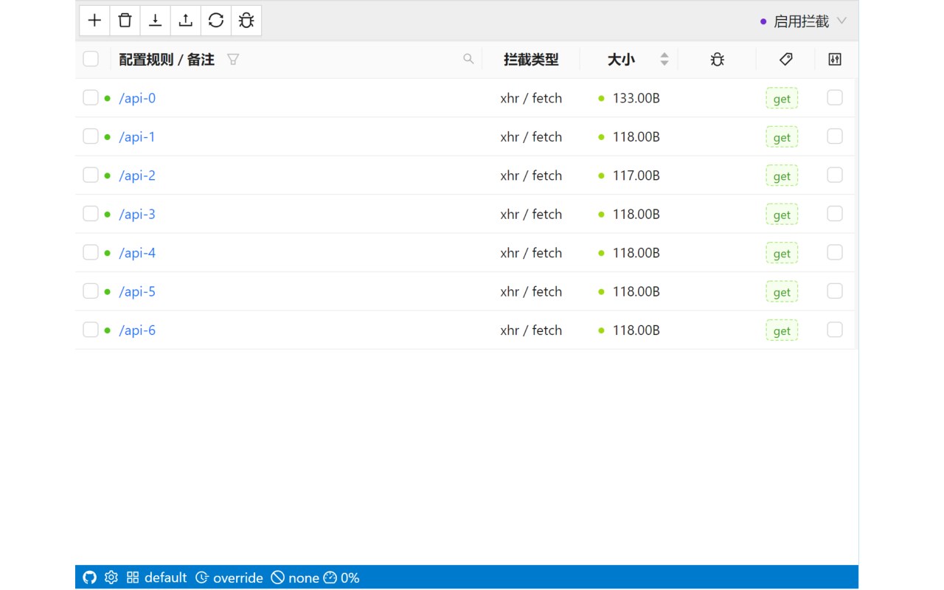Open the /api-3 rule link

pyautogui.click(x=137, y=214)
